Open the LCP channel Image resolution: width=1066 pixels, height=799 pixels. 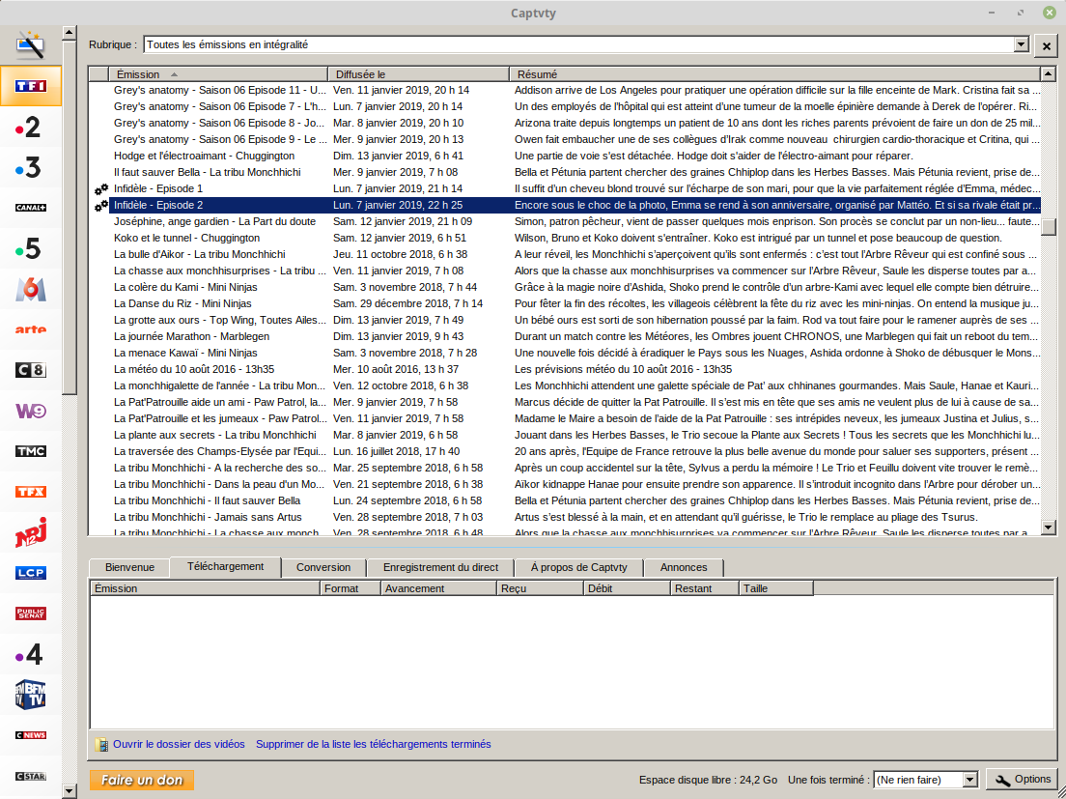coord(30,573)
